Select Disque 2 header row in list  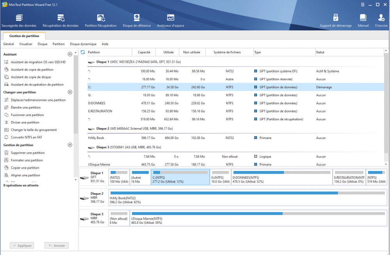coord(235,128)
